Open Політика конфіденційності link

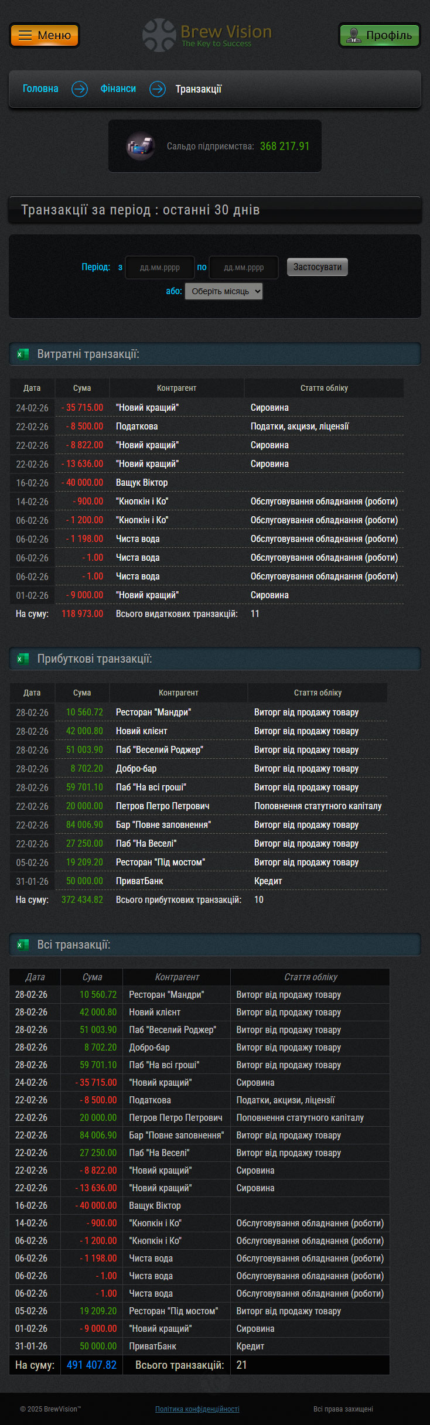197,1409
